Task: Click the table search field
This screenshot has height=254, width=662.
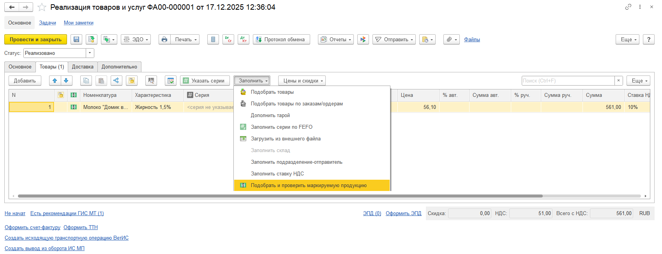Action: (x=568, y=81)
